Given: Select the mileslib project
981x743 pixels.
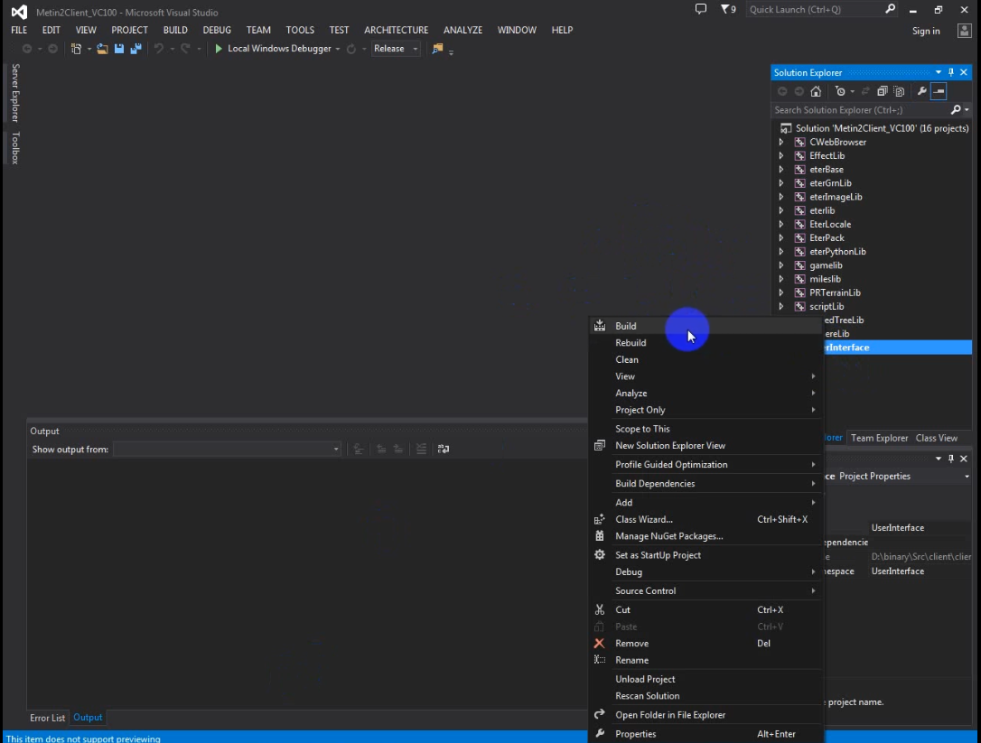Looking at the screenshot, I should tap(826, 279).
